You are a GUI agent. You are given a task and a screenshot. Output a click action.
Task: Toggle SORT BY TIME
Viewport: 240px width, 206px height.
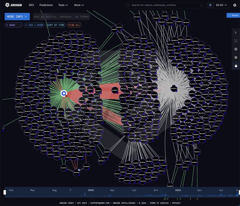(55, 25)
